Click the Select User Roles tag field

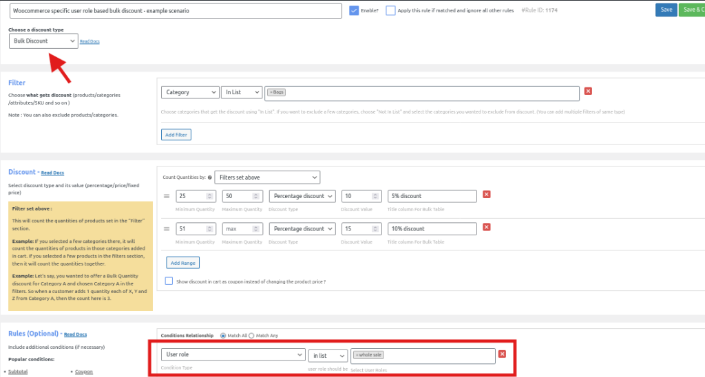click(x=423, y=356)
